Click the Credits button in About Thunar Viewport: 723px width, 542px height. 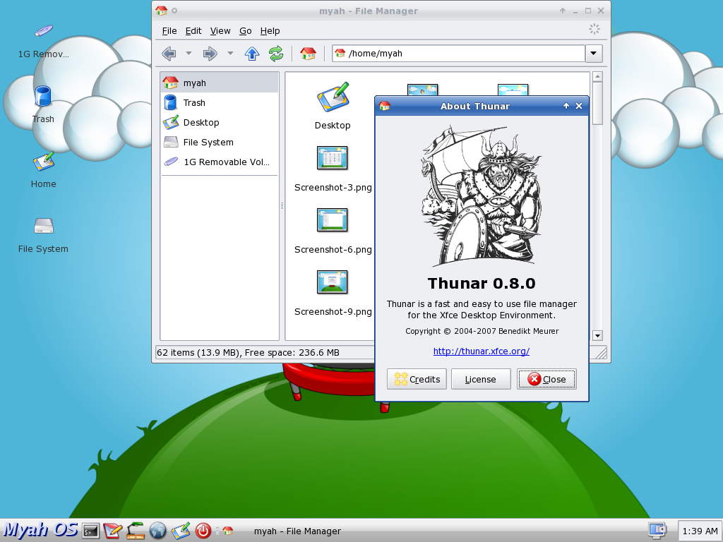tap(417, 379)
